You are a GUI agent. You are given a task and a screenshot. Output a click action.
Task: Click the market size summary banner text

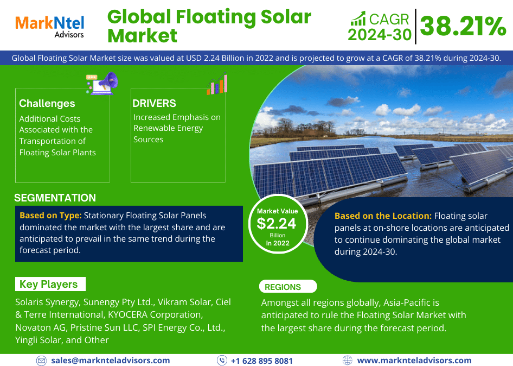pos(256,58)
